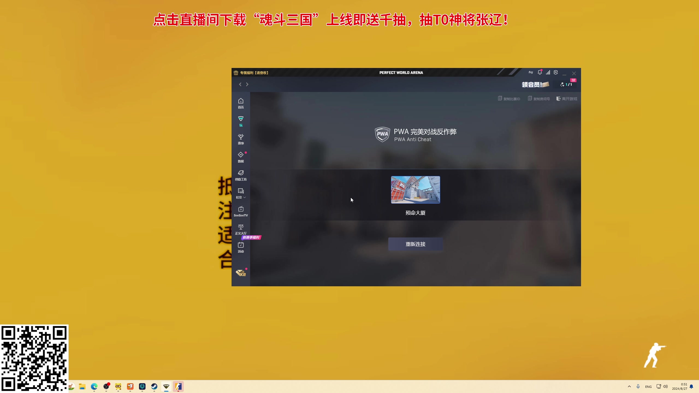
Task: Click the 重新连接 reconnect button
Action: click(415, 244)
